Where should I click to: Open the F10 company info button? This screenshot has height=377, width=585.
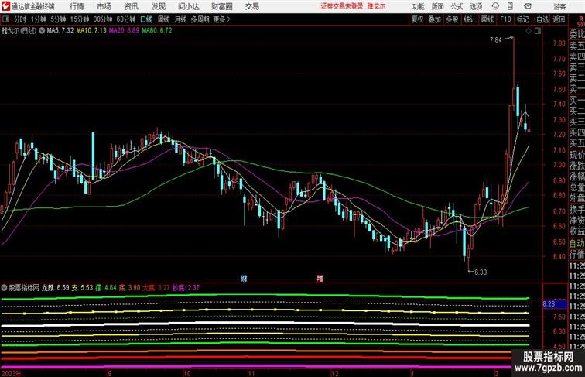(x=505, y=19)
